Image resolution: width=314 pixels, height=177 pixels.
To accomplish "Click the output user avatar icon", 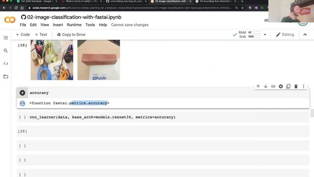I will (22, 103).
